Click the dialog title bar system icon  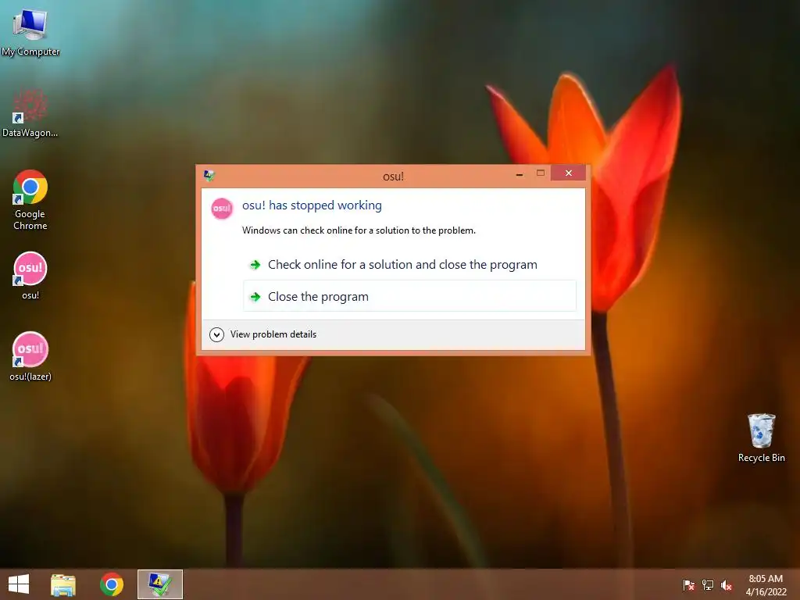(209, 176)
